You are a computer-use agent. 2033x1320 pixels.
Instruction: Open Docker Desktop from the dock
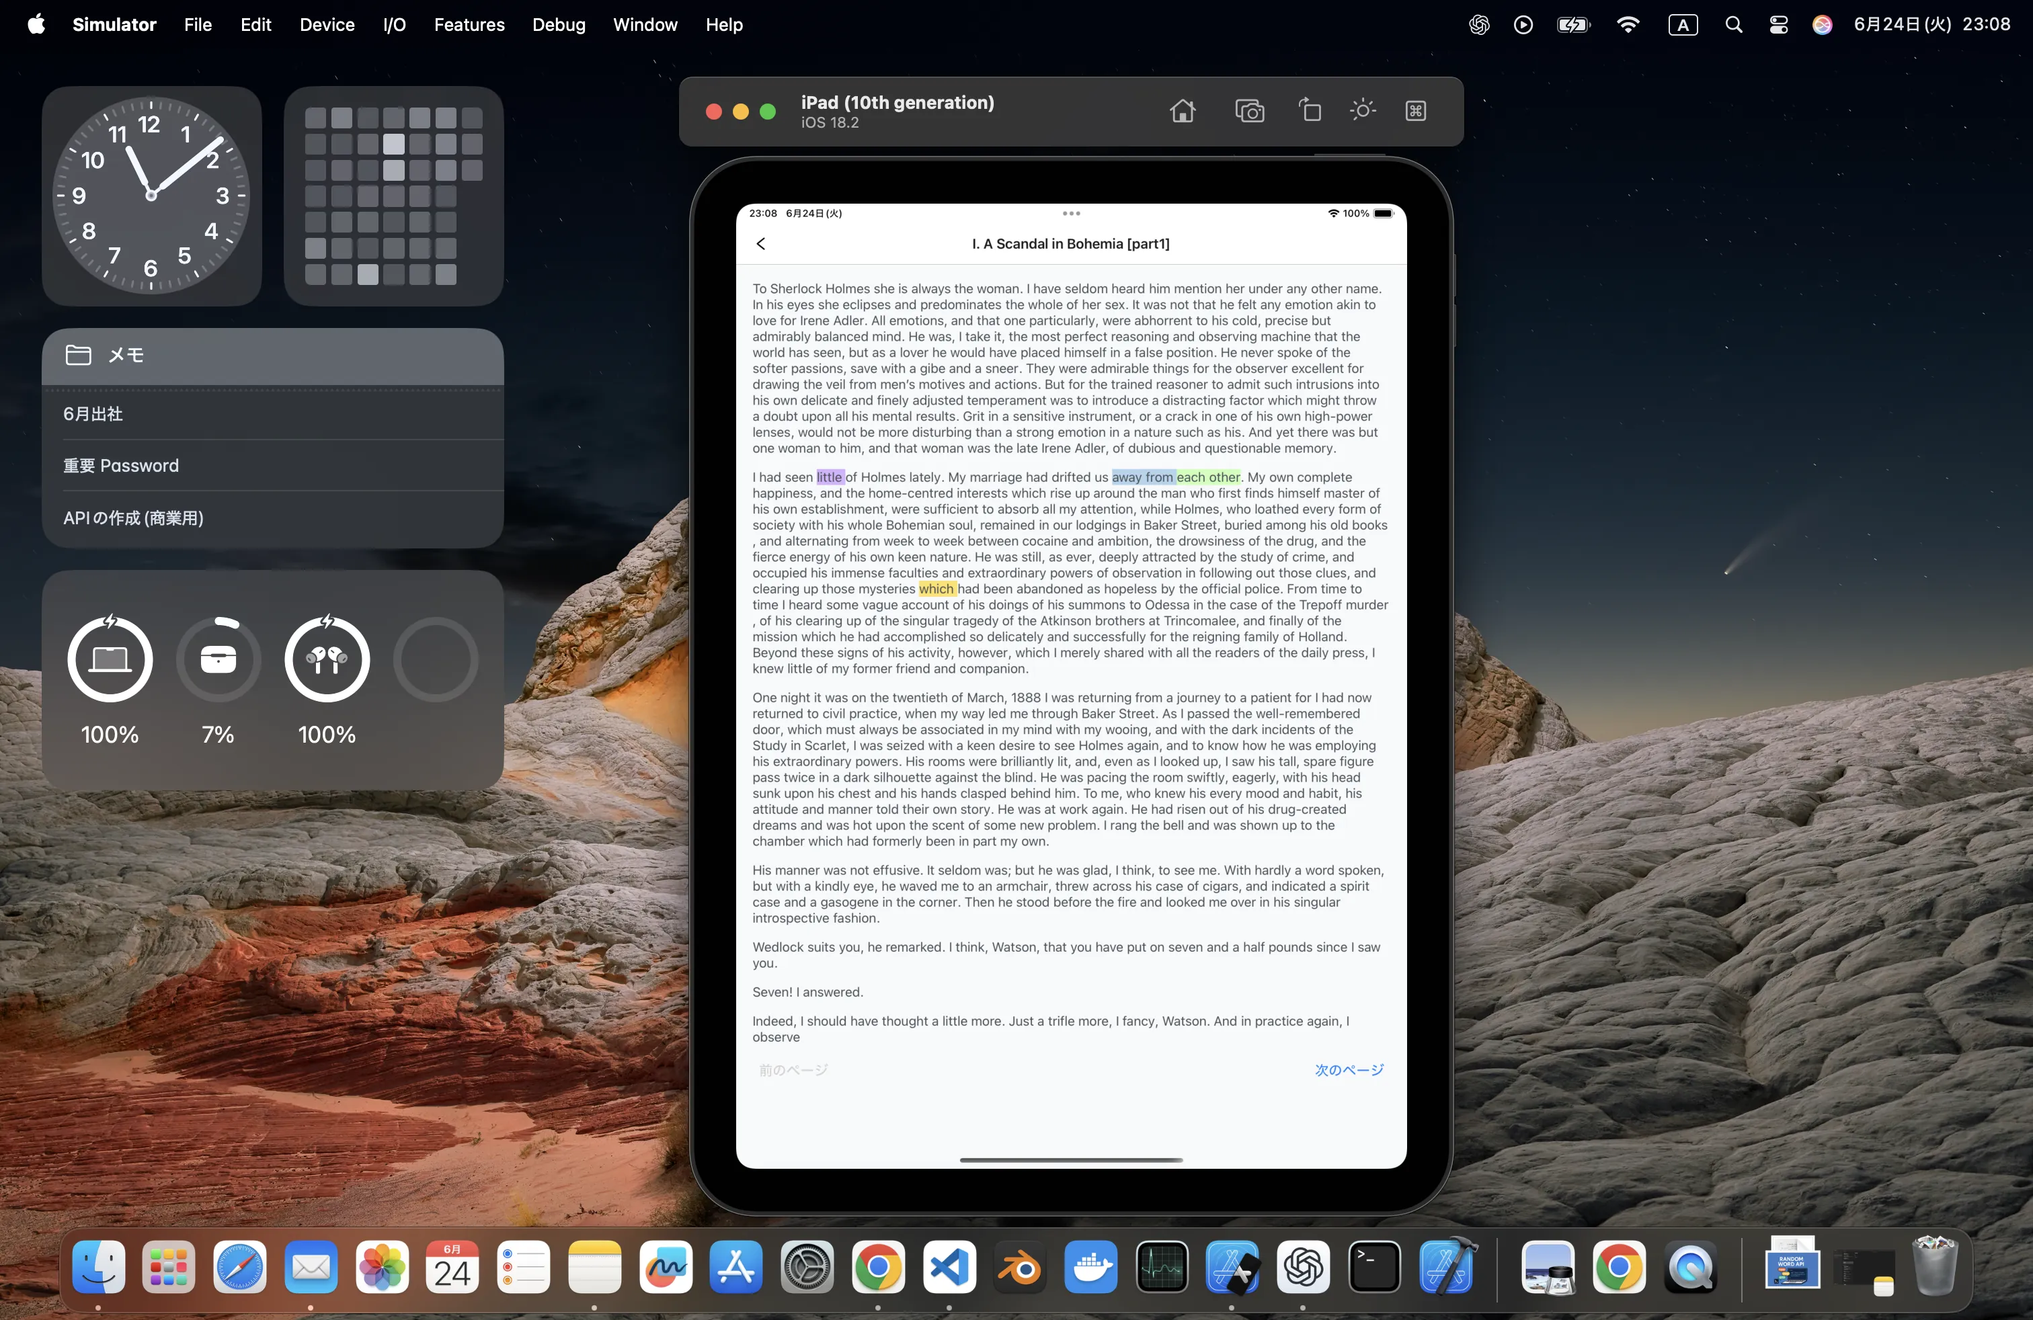(1091, 1267)
